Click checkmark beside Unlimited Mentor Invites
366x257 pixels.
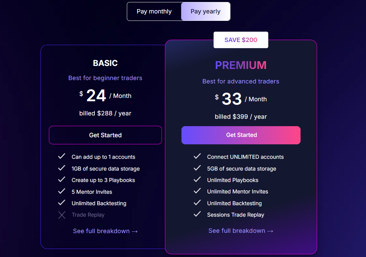pos(197,191)
